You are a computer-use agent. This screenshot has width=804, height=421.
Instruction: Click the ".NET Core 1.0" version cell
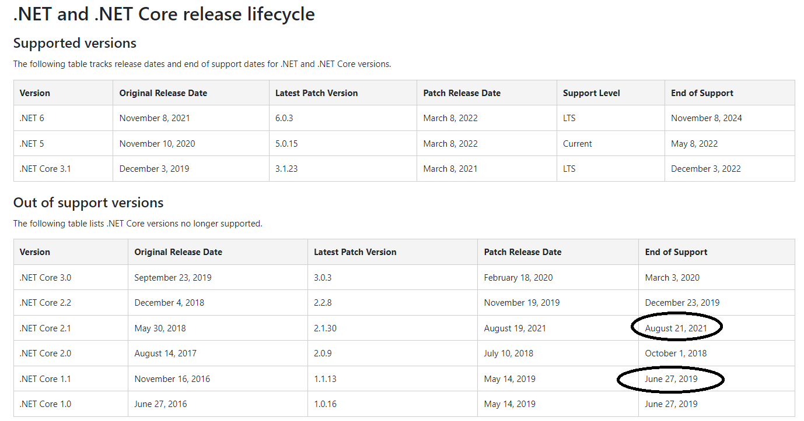(x=46, y=404)
